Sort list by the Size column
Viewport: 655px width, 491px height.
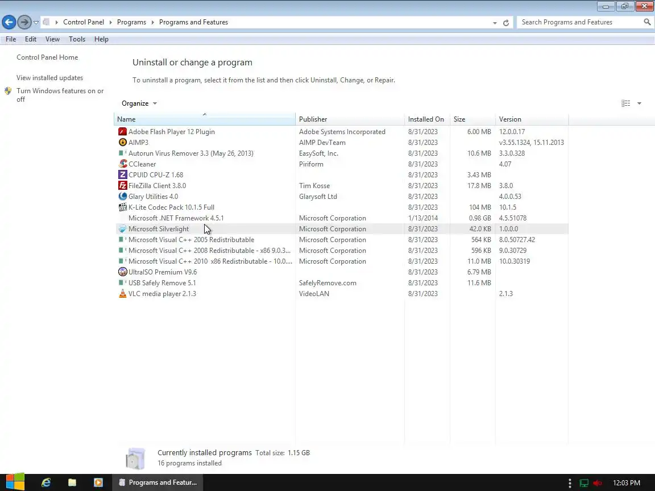coord(472,119)
